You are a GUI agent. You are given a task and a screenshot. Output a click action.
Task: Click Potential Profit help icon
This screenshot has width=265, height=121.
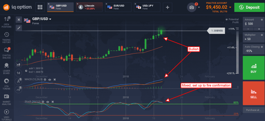tap(227, 19)
